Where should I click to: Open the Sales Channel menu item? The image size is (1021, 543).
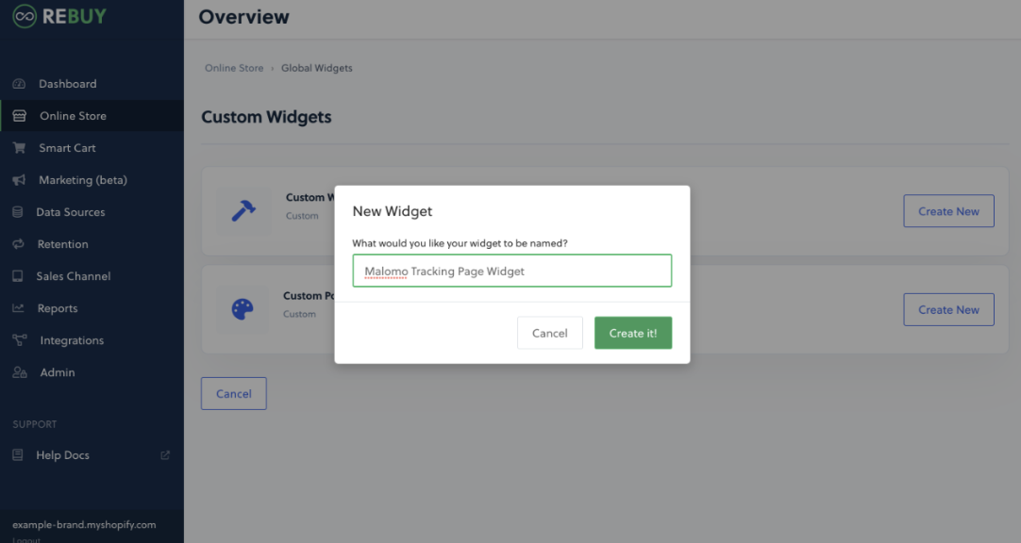click(x=73, y=276)
